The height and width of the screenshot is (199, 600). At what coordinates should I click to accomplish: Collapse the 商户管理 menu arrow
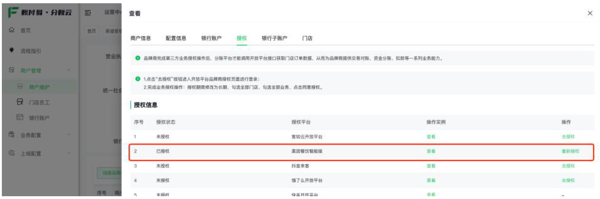[x=69, y=71]
